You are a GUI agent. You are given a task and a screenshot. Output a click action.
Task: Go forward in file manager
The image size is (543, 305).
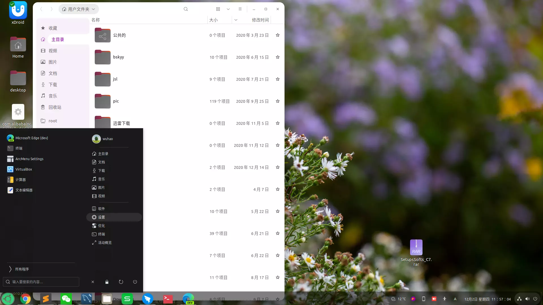pyautogui.click(x=51, y=9)
